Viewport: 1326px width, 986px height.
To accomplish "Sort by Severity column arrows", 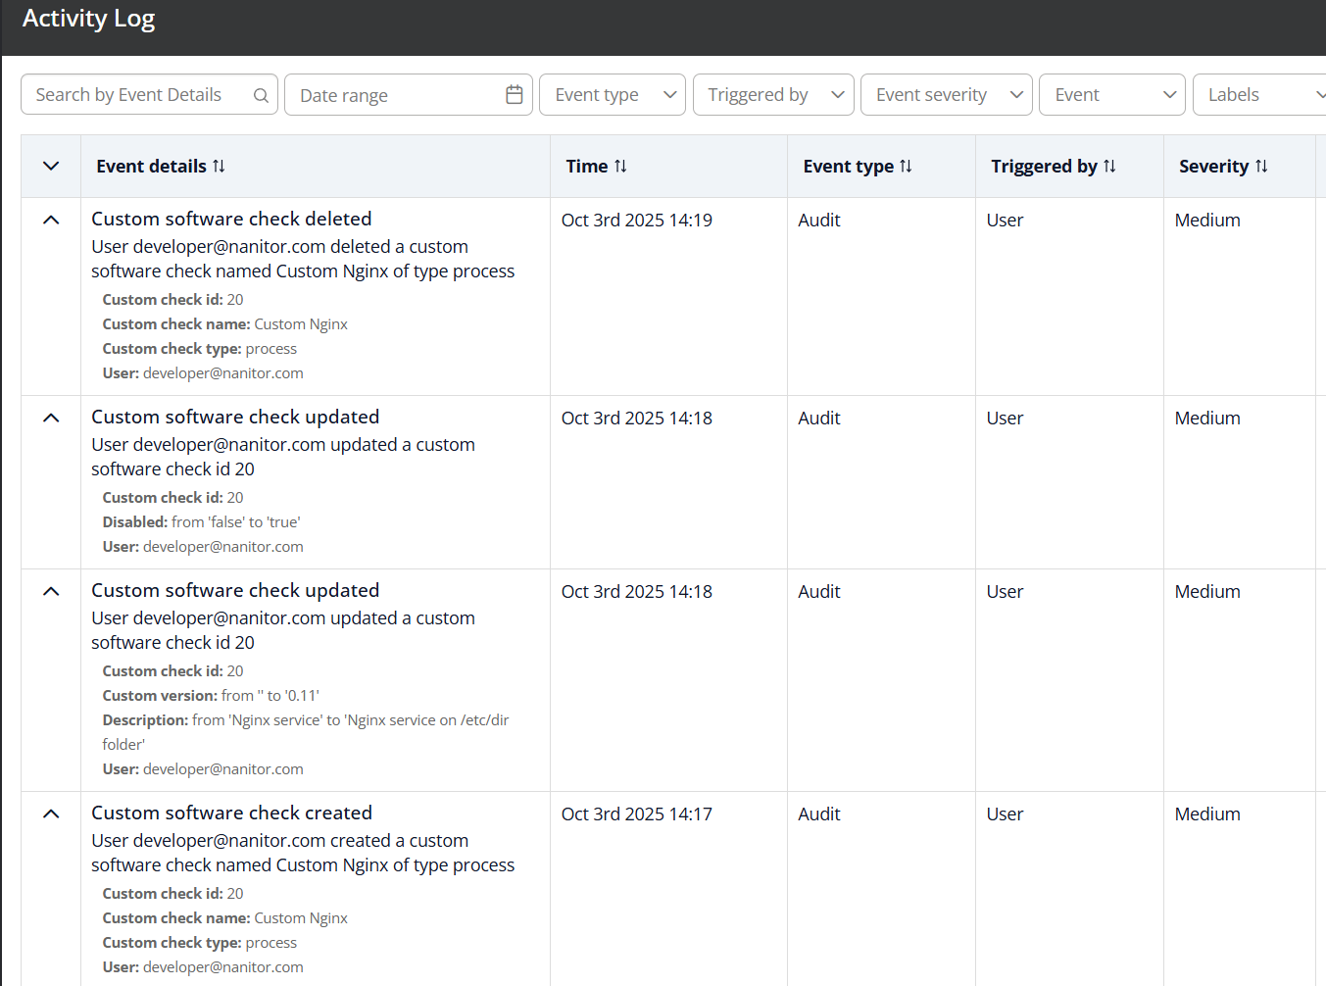I will [x=1261, y=167].
